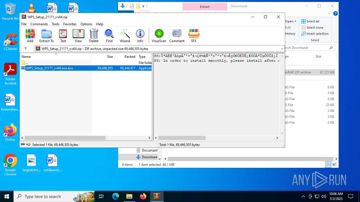Select Downloads in Explorer navigation pane
The width and height of the screenshot is (360, 202).
coord(147,157)
